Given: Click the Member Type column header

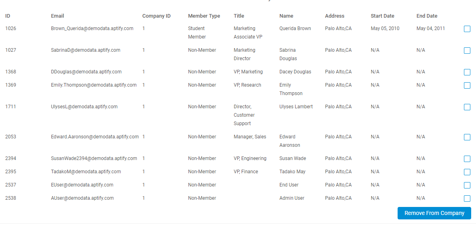Looking at the screenshot, I should pyautogui.click(x=204, y=16).
